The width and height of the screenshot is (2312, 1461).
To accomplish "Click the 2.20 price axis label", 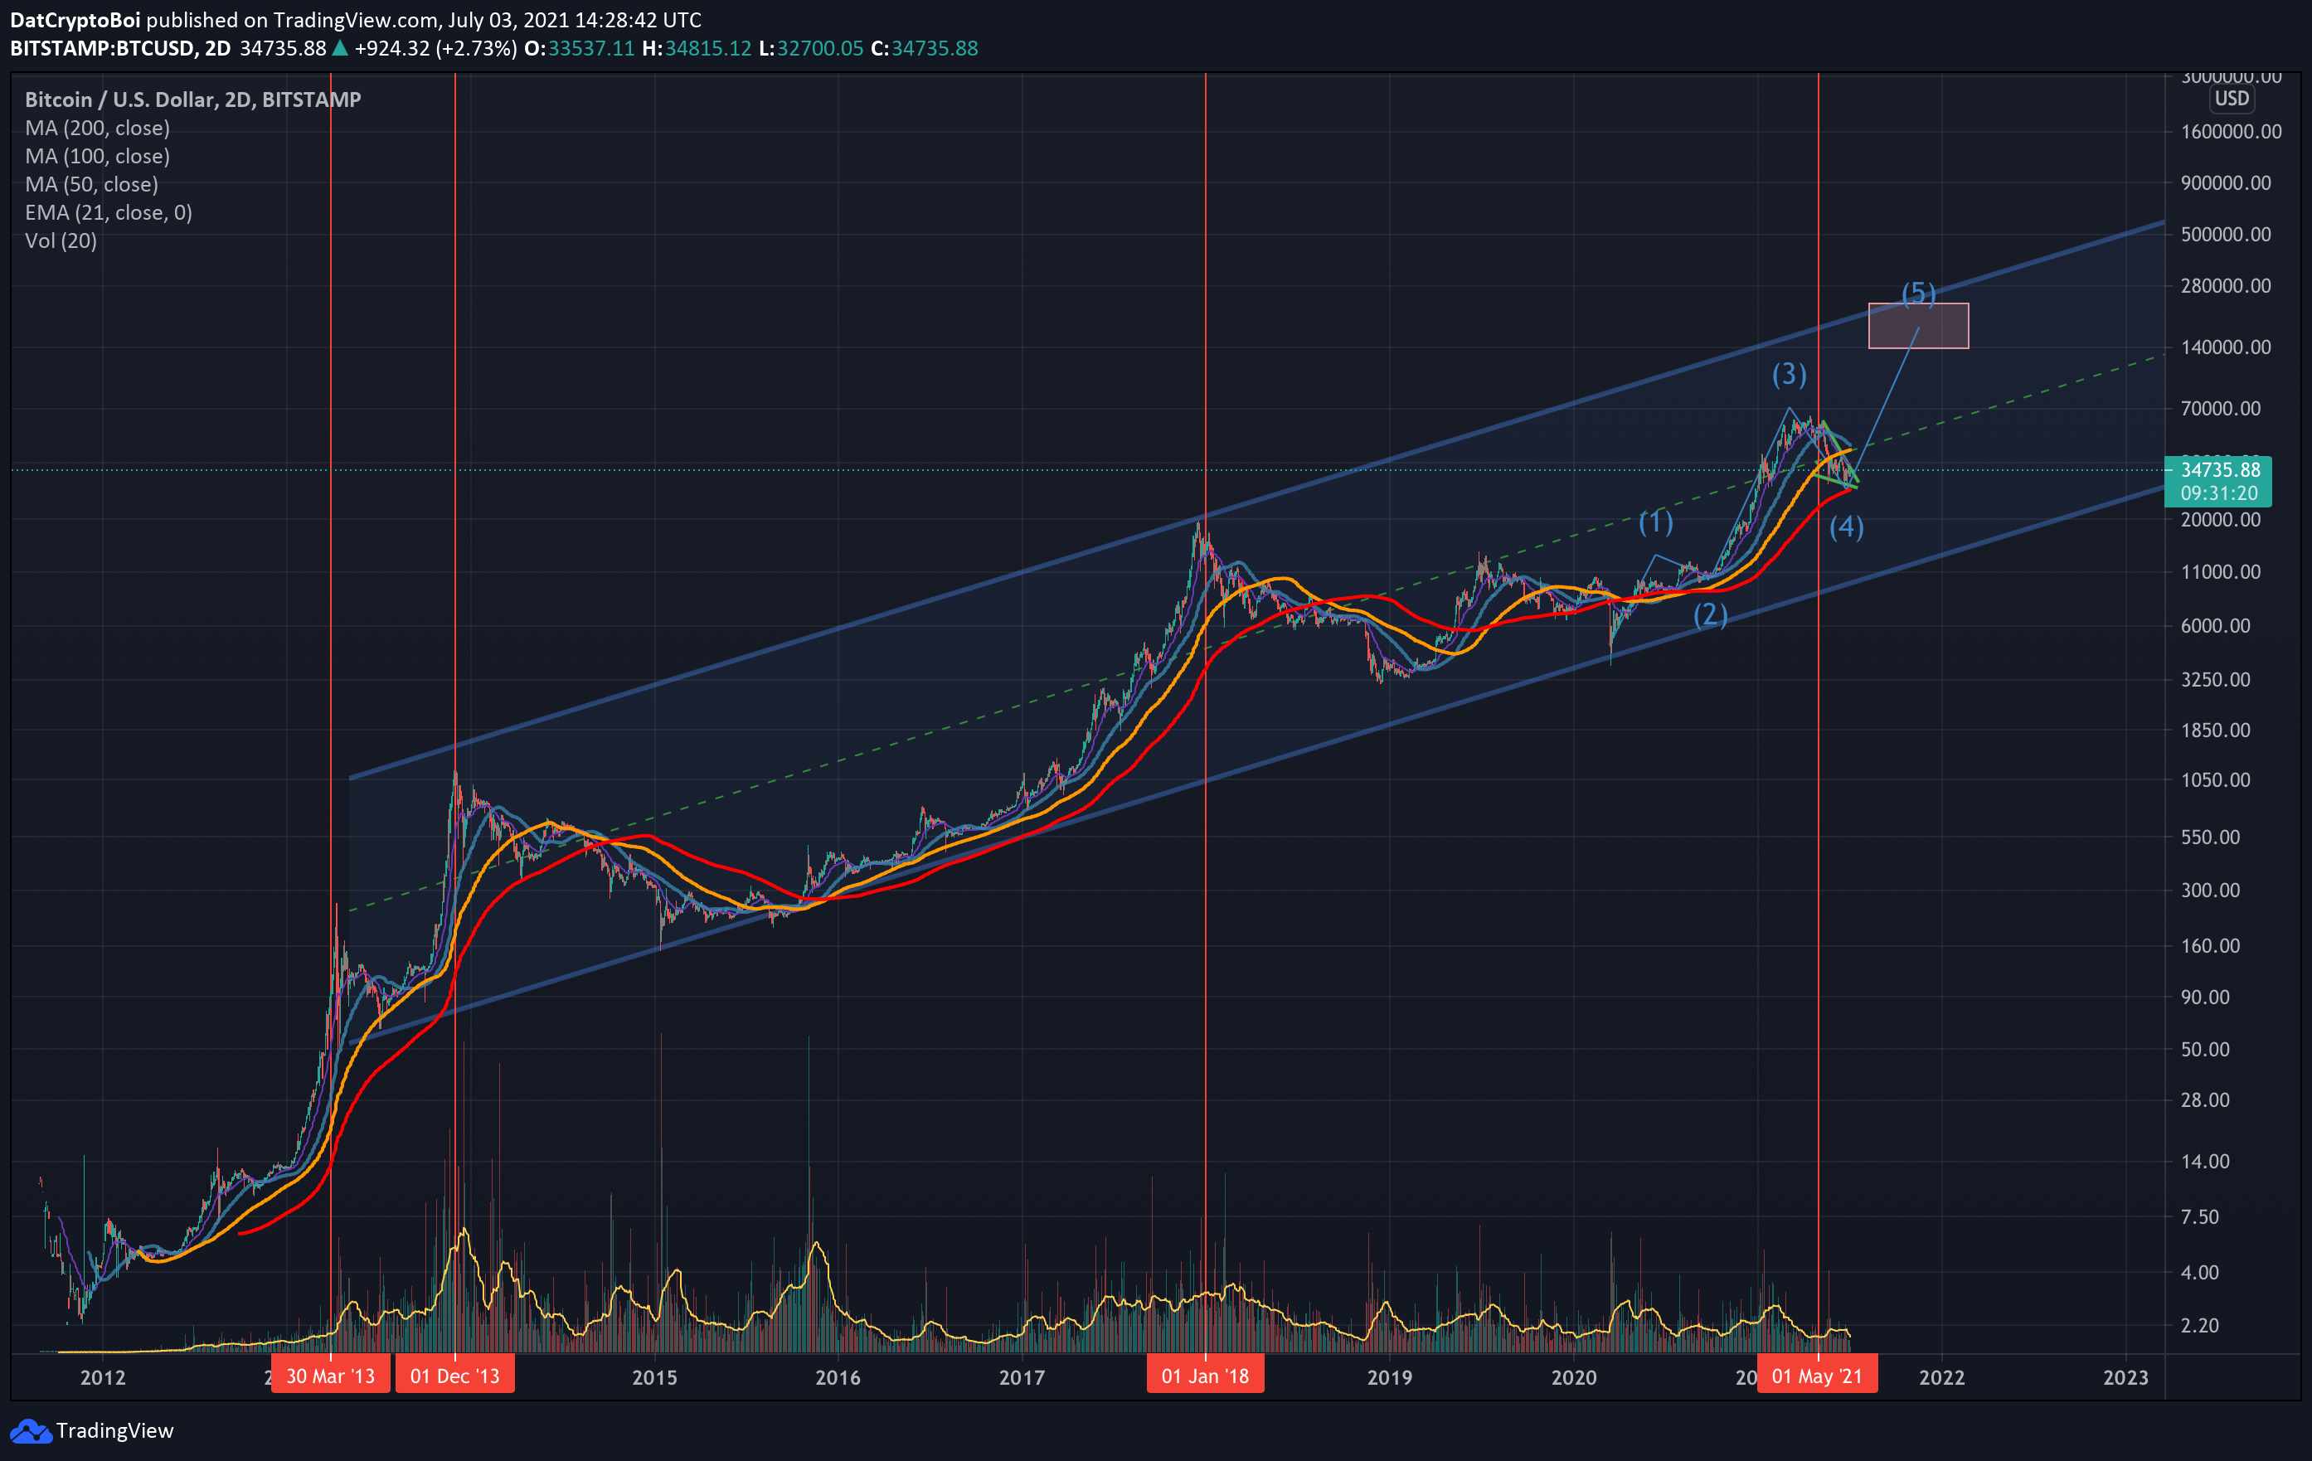I will click(2200, 1326).
